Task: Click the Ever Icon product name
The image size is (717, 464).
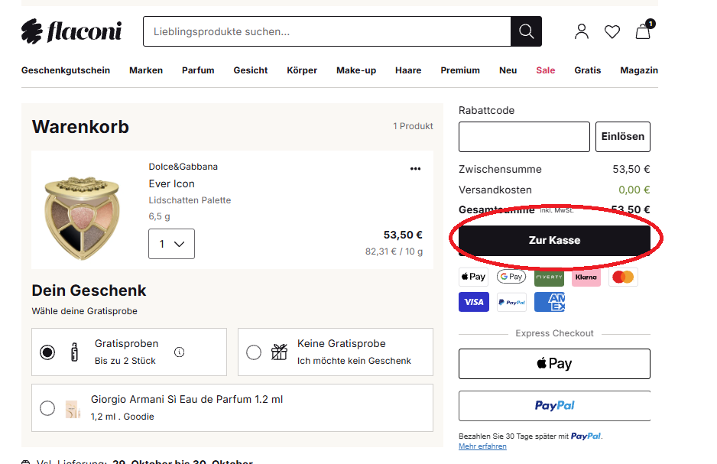Action: click(171, 183)
